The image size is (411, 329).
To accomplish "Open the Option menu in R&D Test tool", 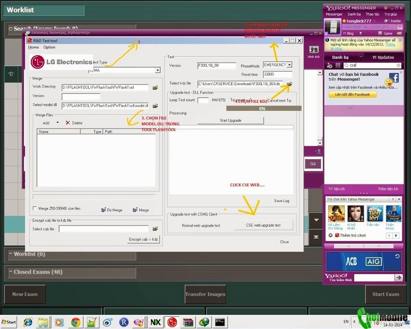I will (49, 47).
